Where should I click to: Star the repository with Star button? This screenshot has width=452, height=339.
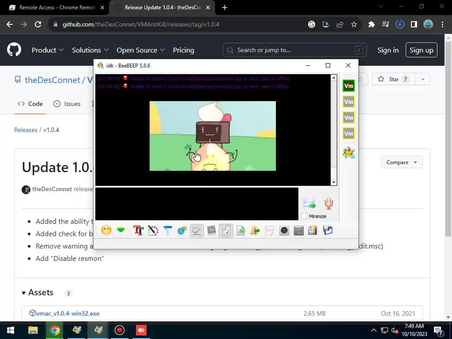393,79
